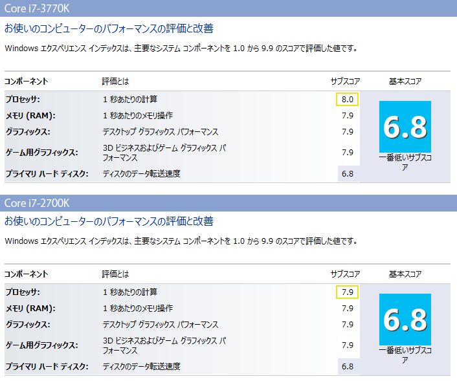
Task: Click the 7.9 ゲーム用グラフィックス subscore for i7-3770K
Action: point(348,153)
